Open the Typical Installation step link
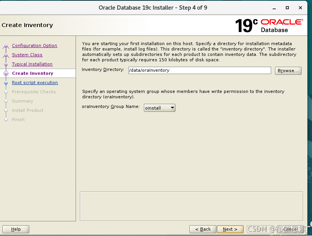Screen dimensions: 312x236 coord(32,64)
